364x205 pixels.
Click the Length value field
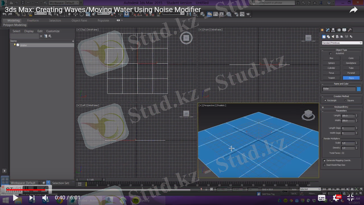tap(348, 116)
